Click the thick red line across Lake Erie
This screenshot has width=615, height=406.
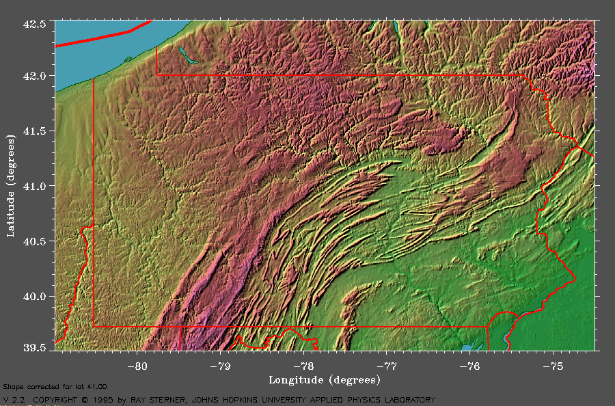pos(102,38)
